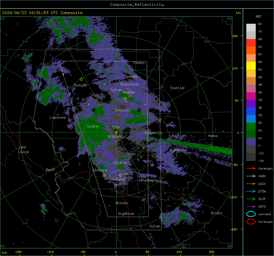Click the Blackfalds town label
This screenshot has height=256, width=274.
(x=129, y=84)
